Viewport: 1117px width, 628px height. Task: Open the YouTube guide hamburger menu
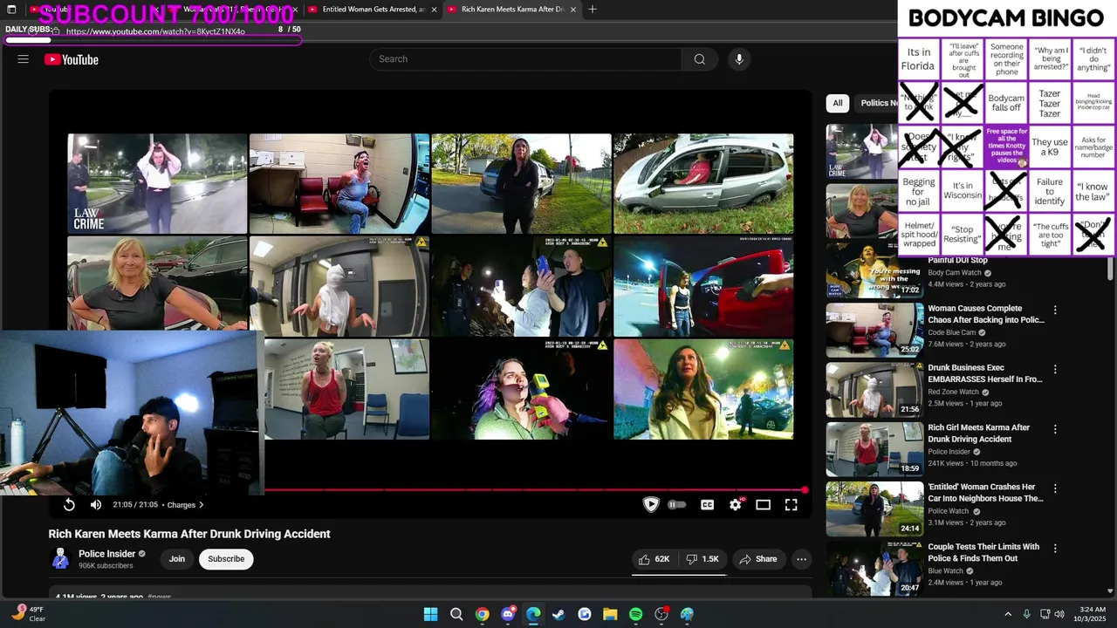click(24, 59)
